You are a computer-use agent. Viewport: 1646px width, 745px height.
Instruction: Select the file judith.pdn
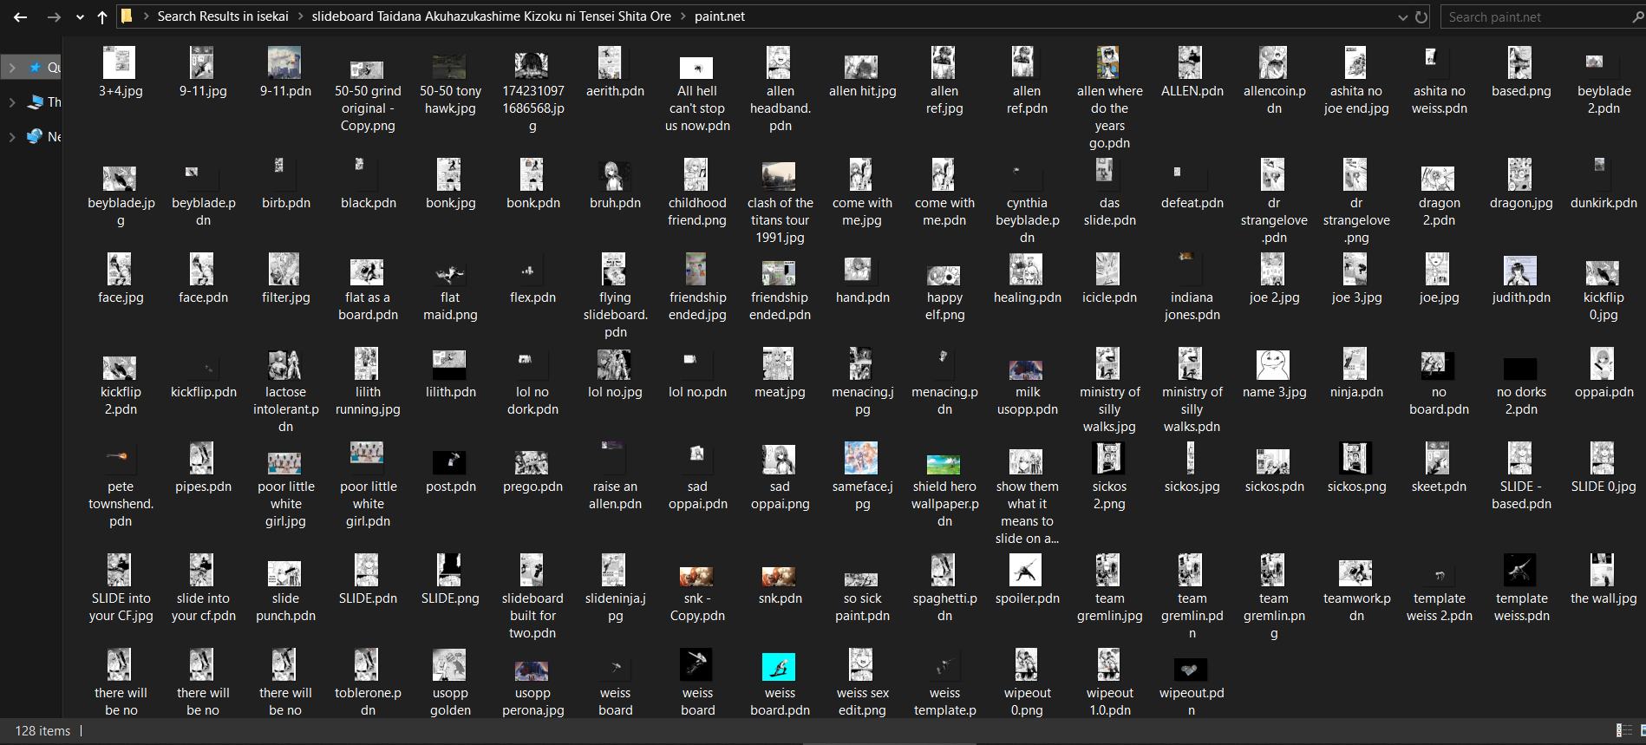pyautogui.click(x=1521, y=279)
